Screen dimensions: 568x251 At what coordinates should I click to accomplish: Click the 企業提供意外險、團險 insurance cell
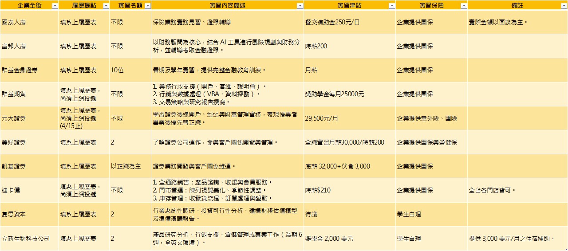(x=426, y=118)
